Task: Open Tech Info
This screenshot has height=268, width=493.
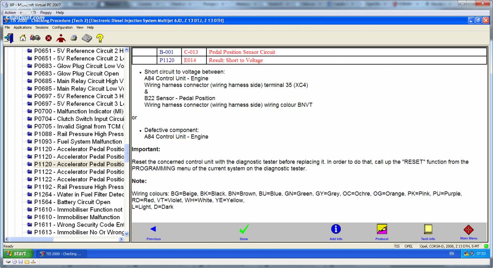Action: 428,232
